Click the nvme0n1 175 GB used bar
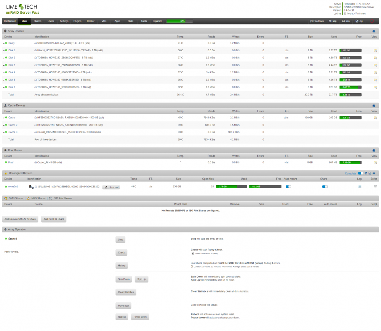Image resolution: width=381 pixels, height=331 pixels. 231,187
